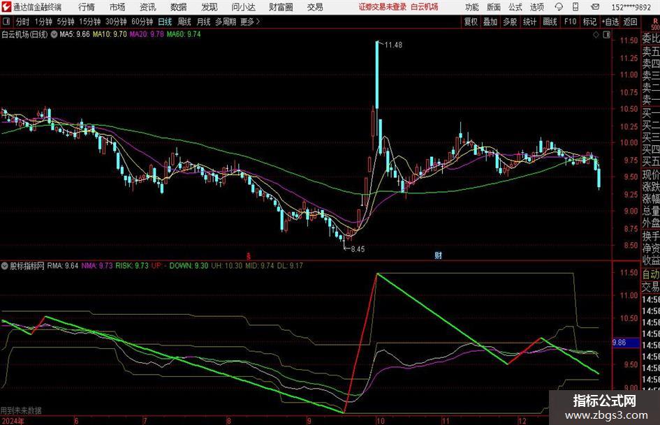Image resolution: width=660 pixels, height=425 pixels.
Task: Click the red $ marker on the chart
Action: [x=249, y=256]
